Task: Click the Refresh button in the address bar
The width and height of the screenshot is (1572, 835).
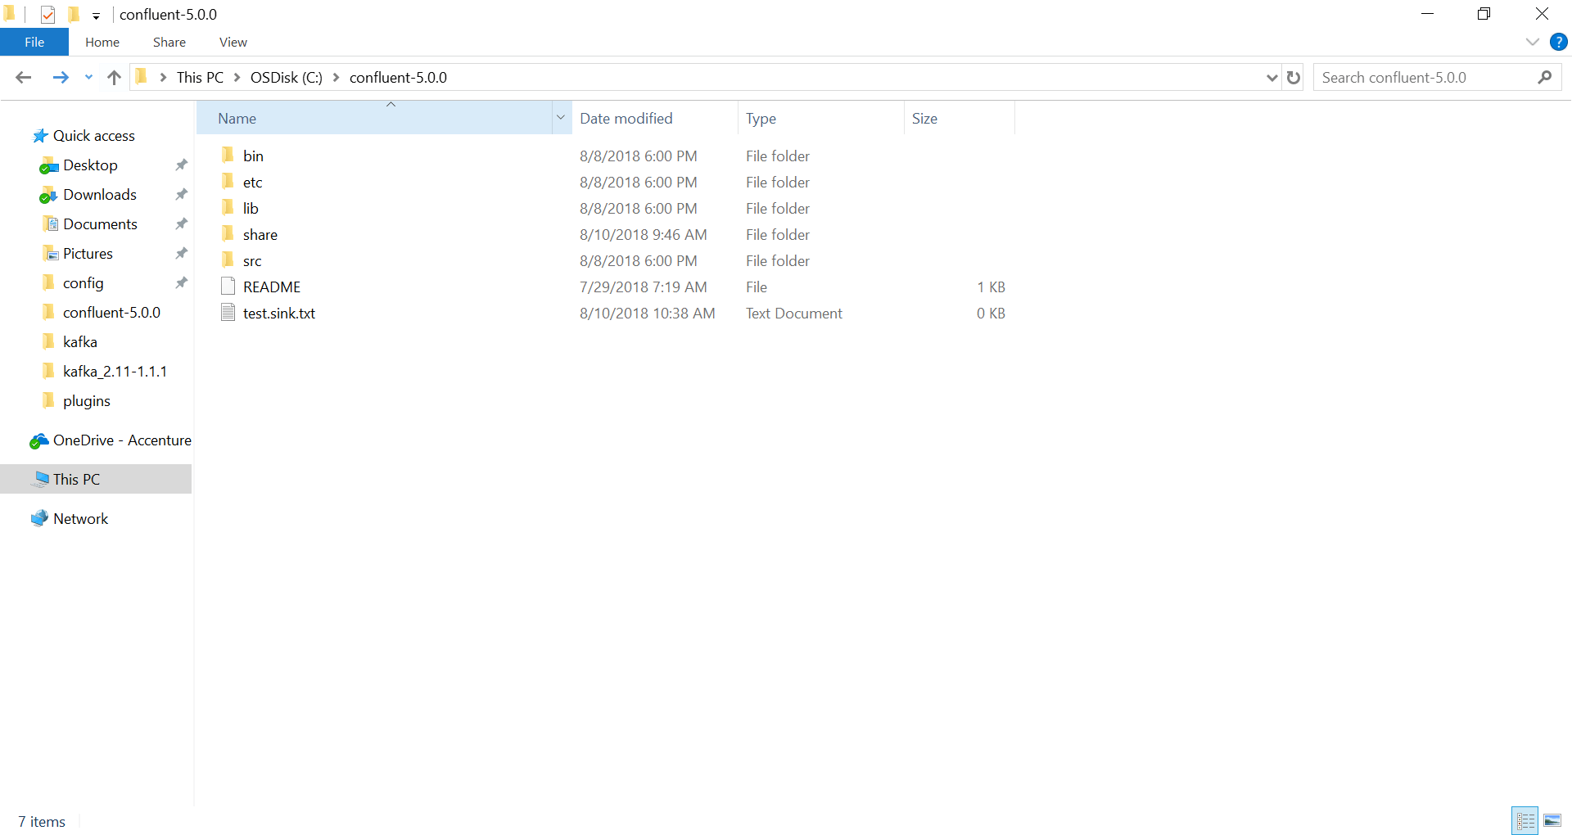Action: tap(1294, 78)
